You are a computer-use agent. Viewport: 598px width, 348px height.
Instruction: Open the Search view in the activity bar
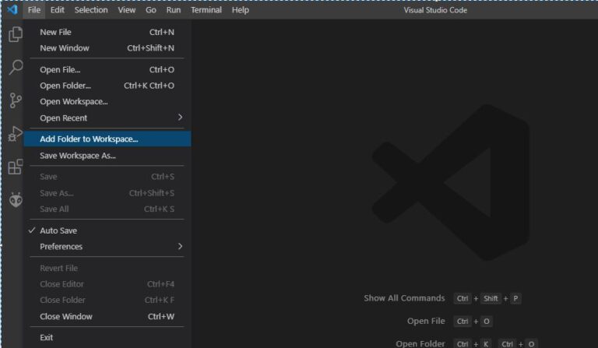click(16, 67)
